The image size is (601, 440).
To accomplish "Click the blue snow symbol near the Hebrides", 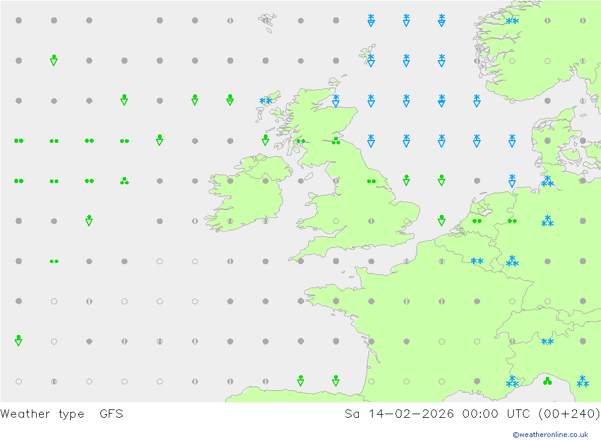I will pos(265,101).
